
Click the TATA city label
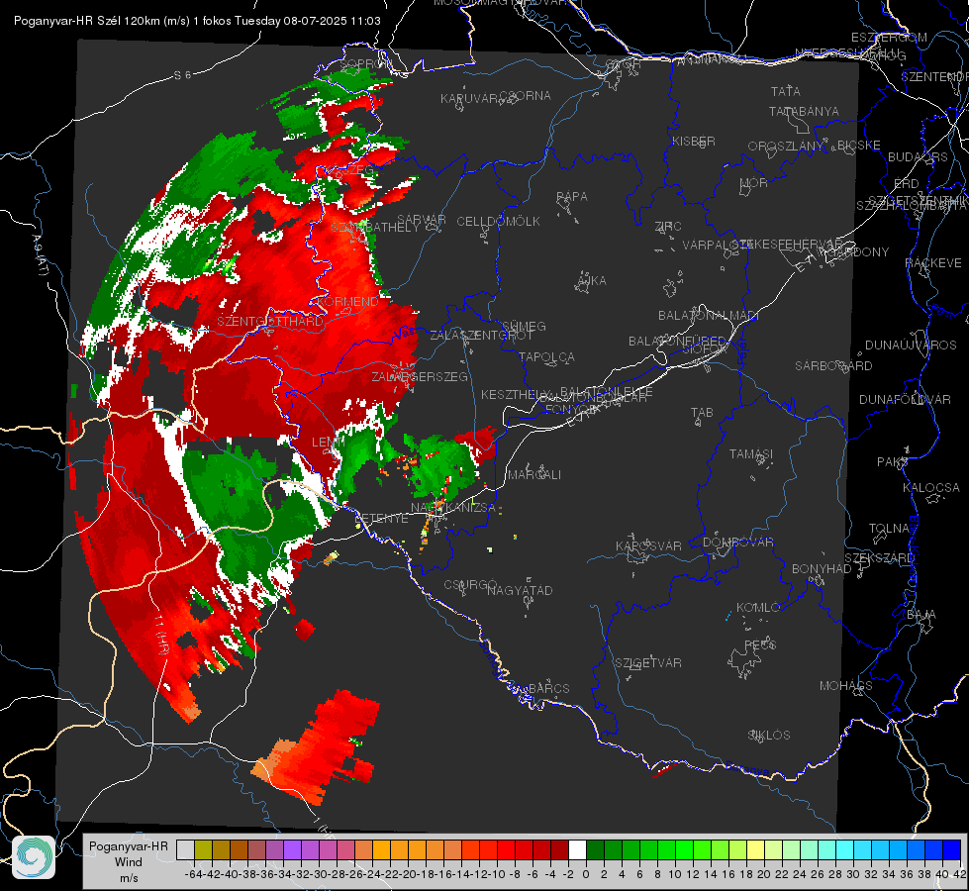(786, 91)
